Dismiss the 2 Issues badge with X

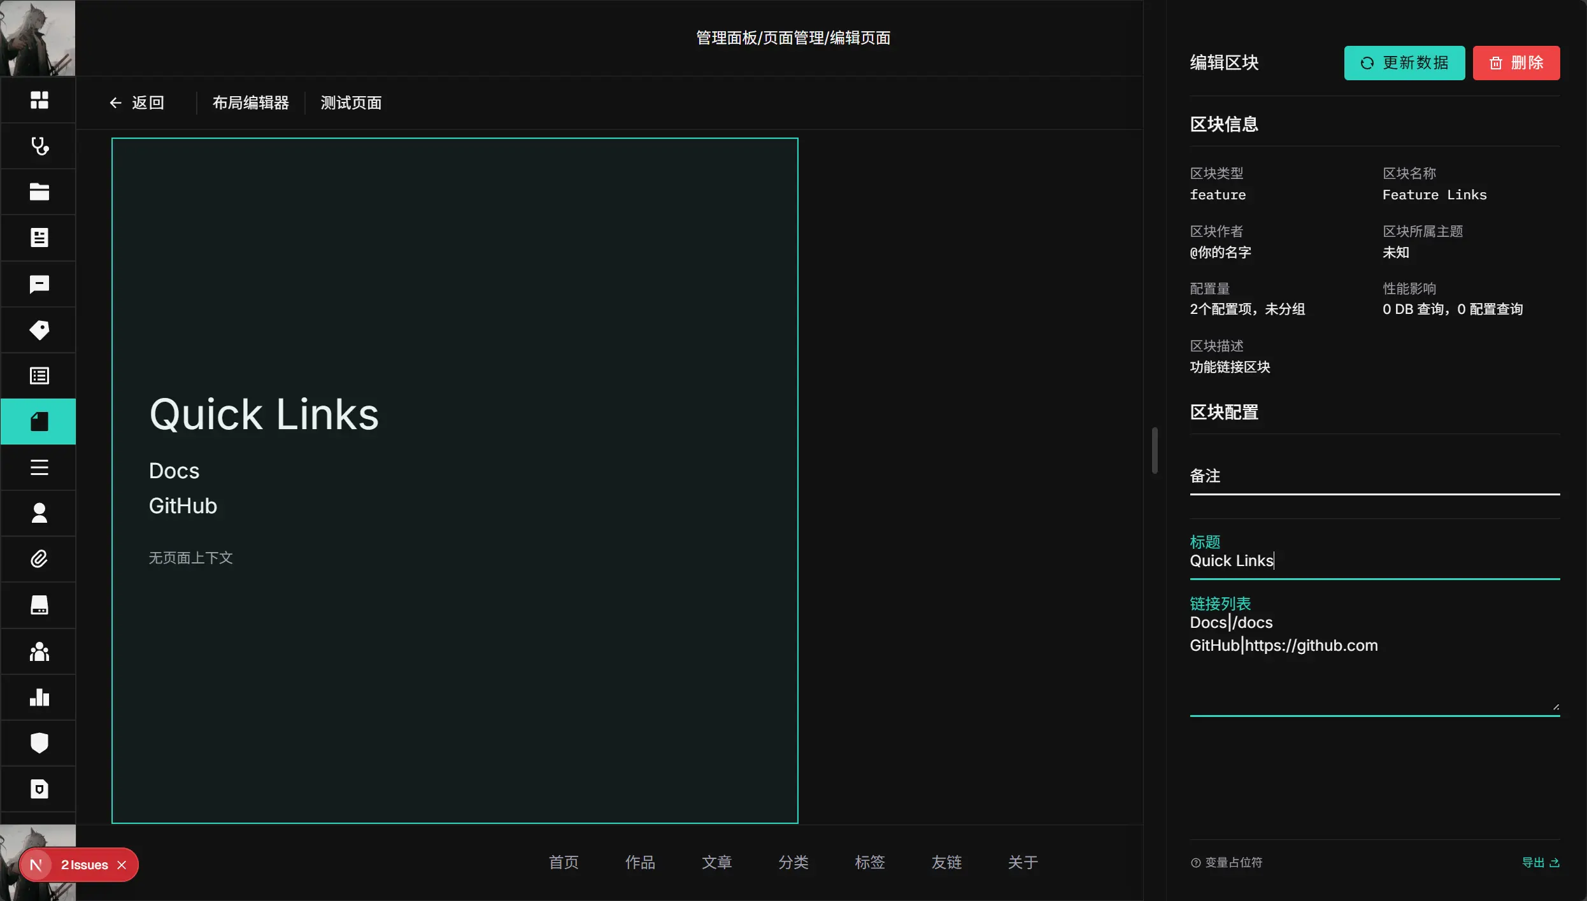pos(122,865)
